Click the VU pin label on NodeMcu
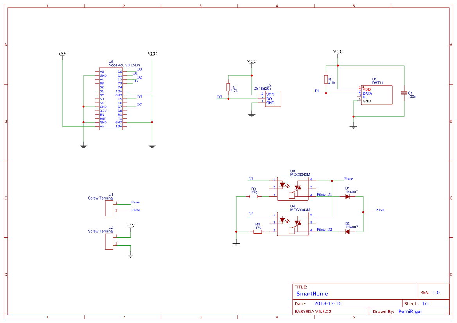Screen dimensions: 457x323 point(102,80)
